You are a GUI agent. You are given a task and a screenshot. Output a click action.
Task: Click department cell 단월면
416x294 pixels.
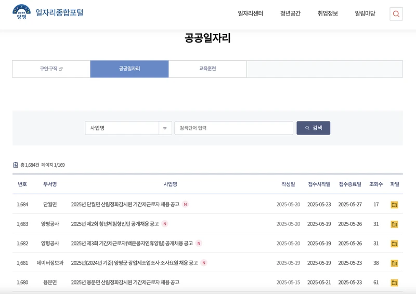50,204
